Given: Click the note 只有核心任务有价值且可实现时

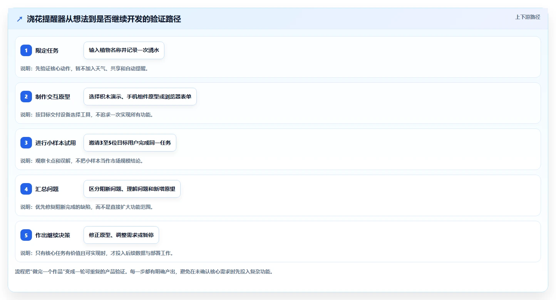Looking at the screenshot, I should pos(97,253).
